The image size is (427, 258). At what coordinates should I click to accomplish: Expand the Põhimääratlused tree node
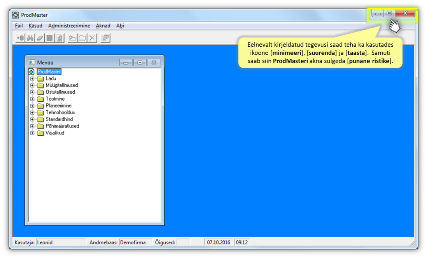click(x=32, y=126)
